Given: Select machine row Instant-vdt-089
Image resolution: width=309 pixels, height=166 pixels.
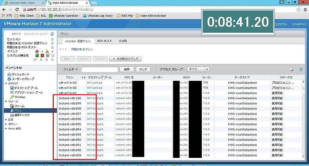Looking at the screenshot, I should (180, 155).
